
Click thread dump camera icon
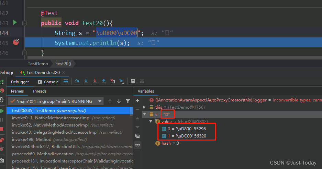2,160
